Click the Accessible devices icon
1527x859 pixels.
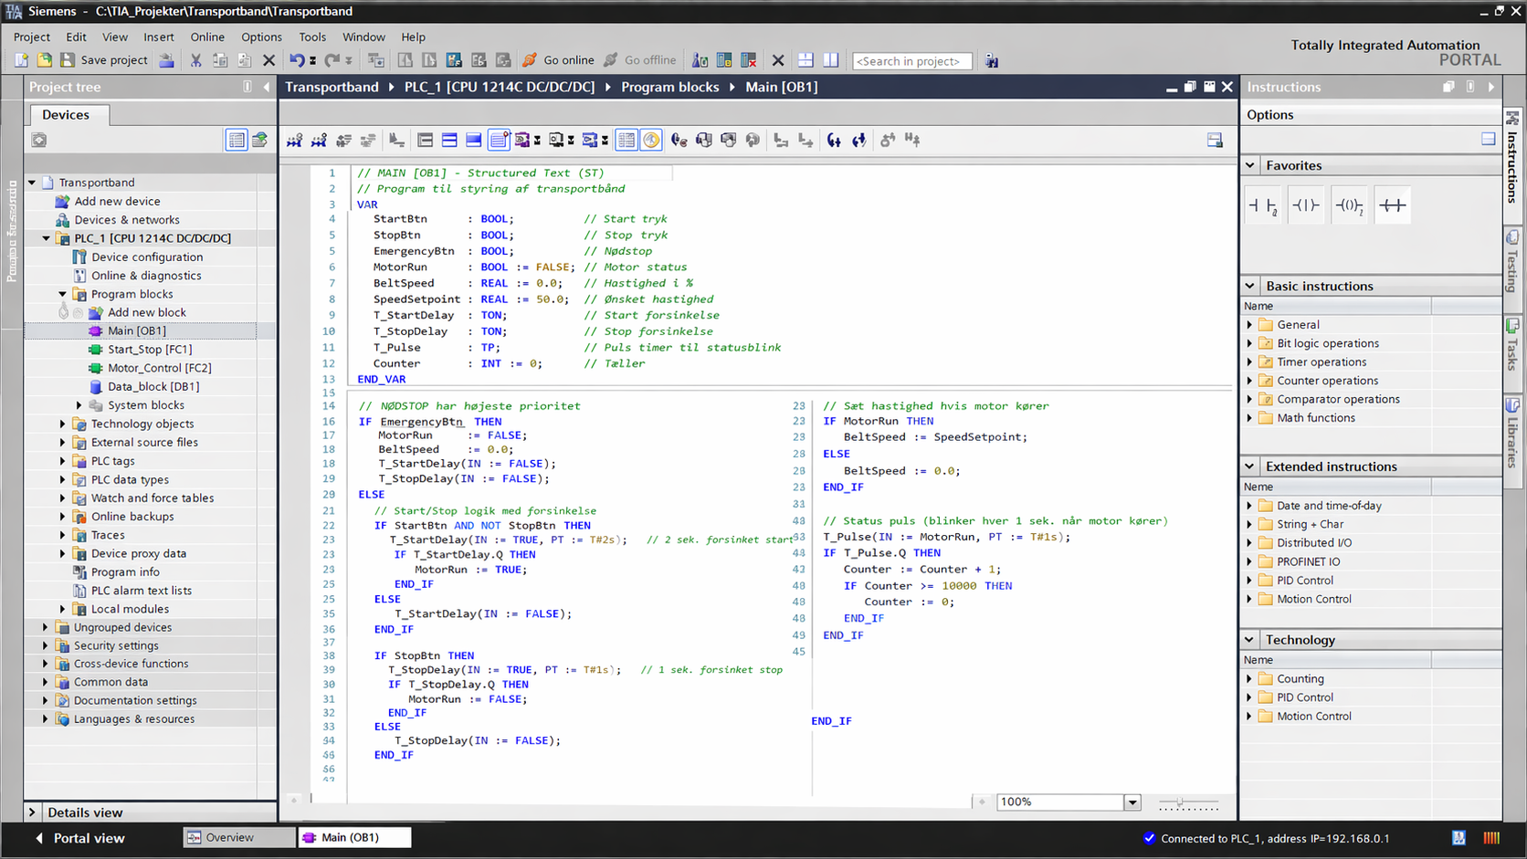(700, 60)
